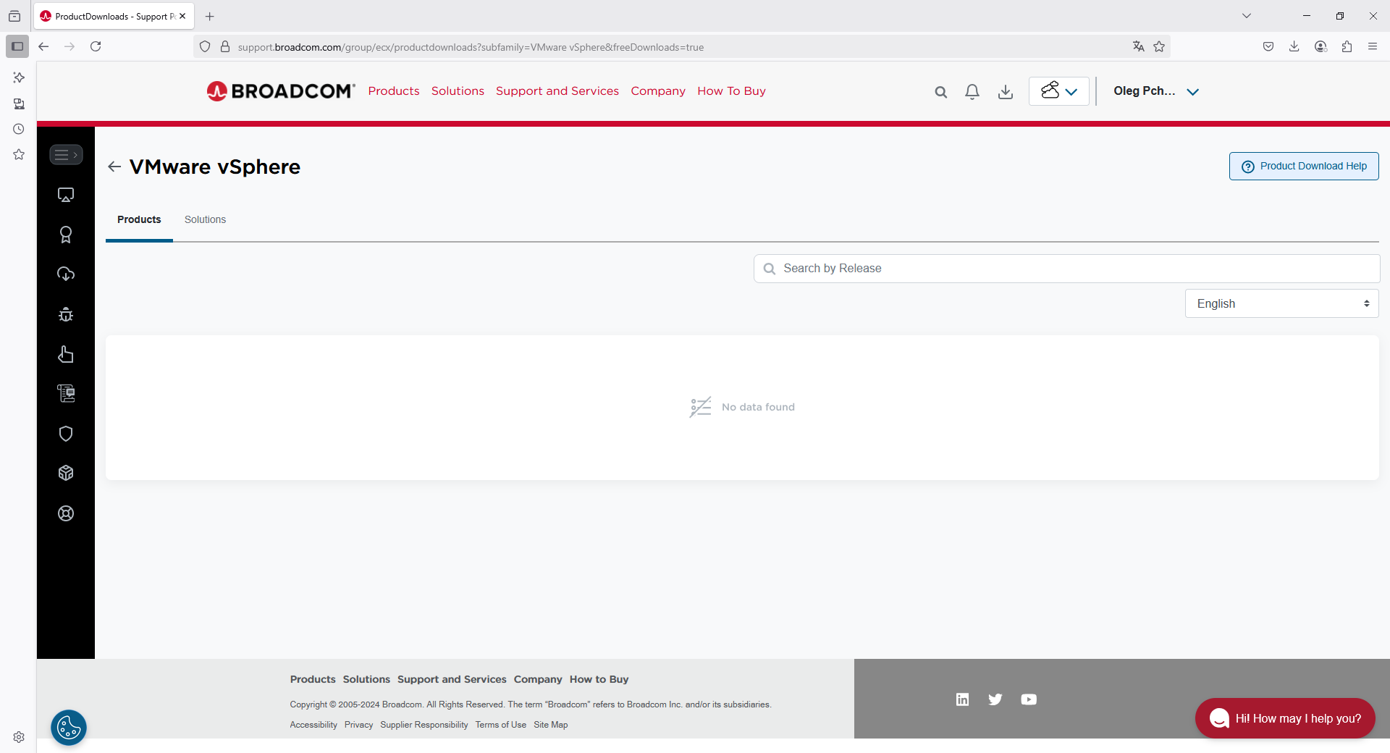This screenshot has height=753, width=1390.
Task: Open the browser Pocket save icon
Action: [1268, 46]
